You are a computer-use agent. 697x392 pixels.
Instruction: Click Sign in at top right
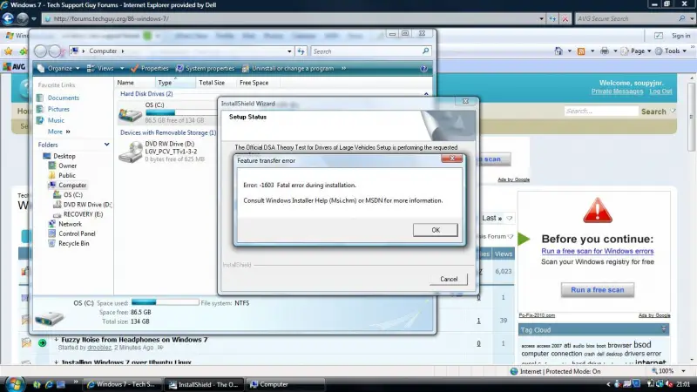[680, 36]
